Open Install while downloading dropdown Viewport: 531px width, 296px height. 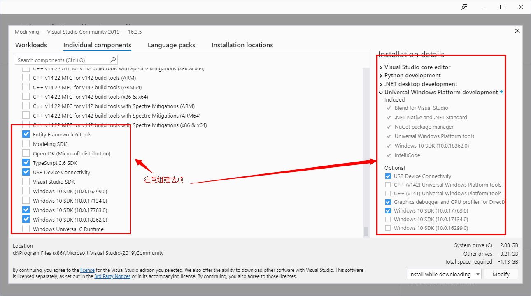pyautogui.click(x=444, y=274)
